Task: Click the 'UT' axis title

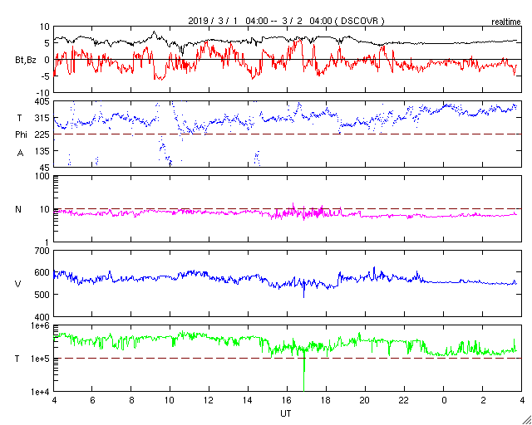Action: click(x=285, y=413)
